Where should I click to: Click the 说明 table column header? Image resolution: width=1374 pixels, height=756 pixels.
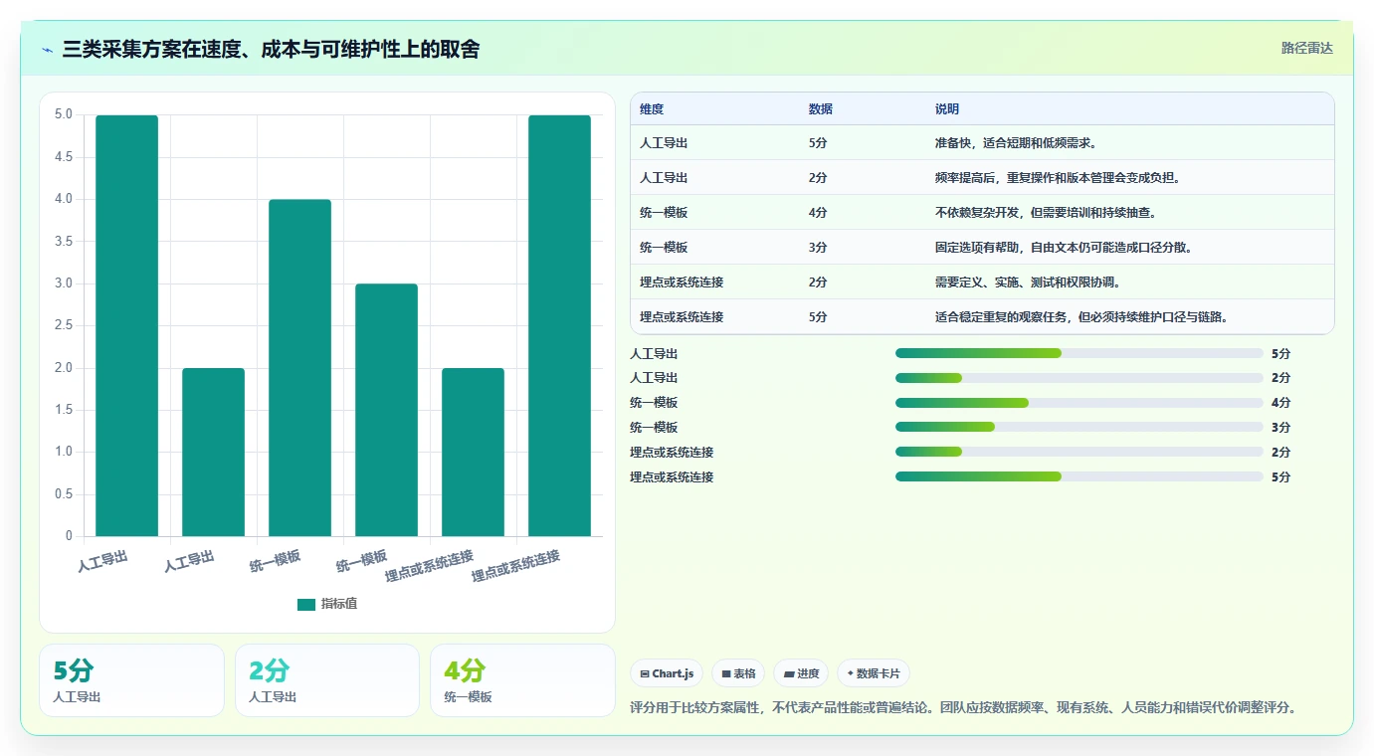[947, 108]
